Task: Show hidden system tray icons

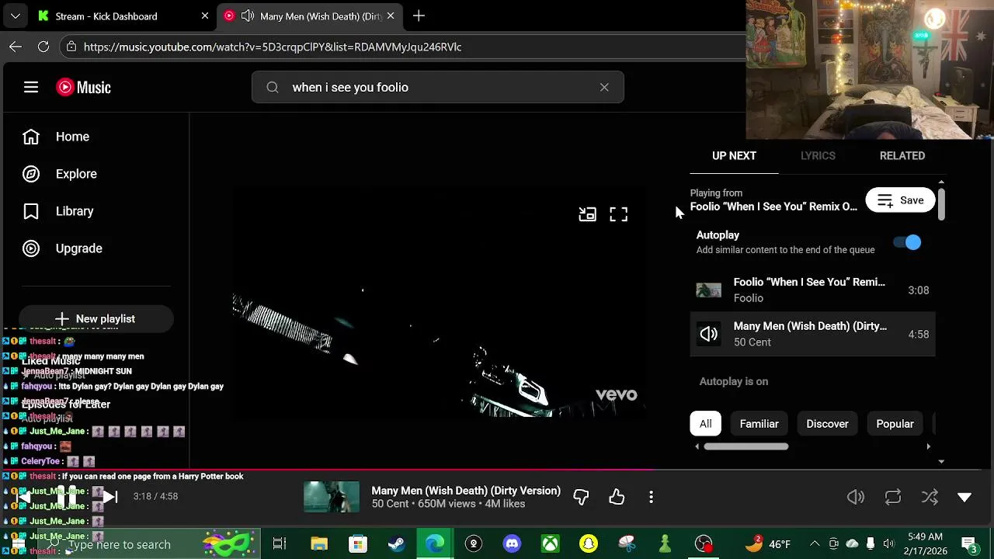Action: point(814,544)
